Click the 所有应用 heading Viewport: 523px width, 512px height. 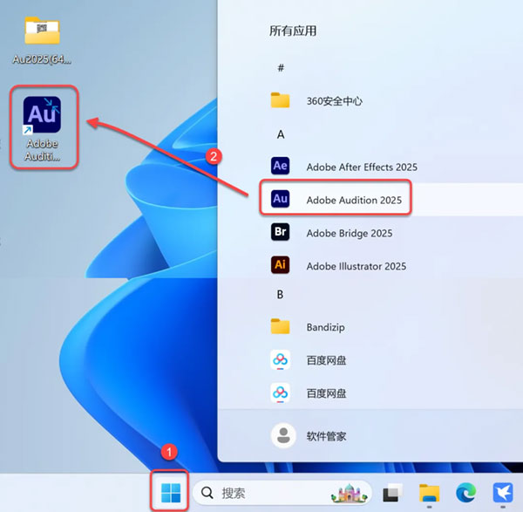(x=293, y=31)
